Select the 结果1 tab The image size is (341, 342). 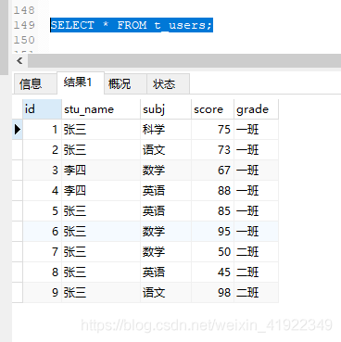coord(81,82)
